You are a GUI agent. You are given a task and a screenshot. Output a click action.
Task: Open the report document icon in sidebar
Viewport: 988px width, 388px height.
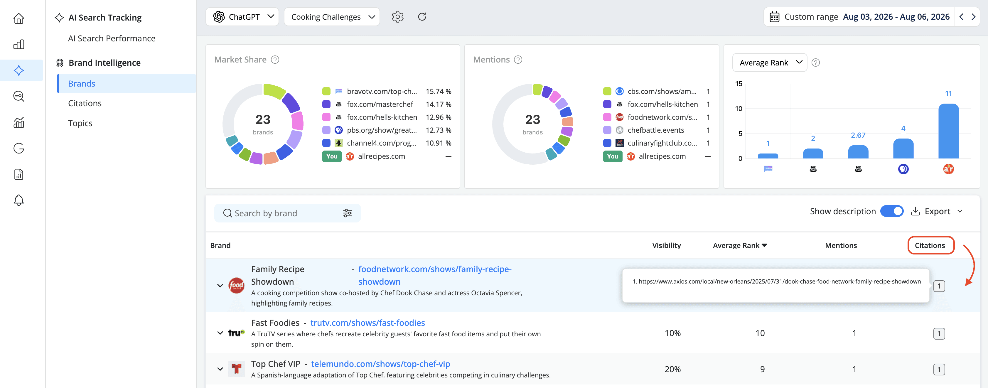(x=19, y=174)
